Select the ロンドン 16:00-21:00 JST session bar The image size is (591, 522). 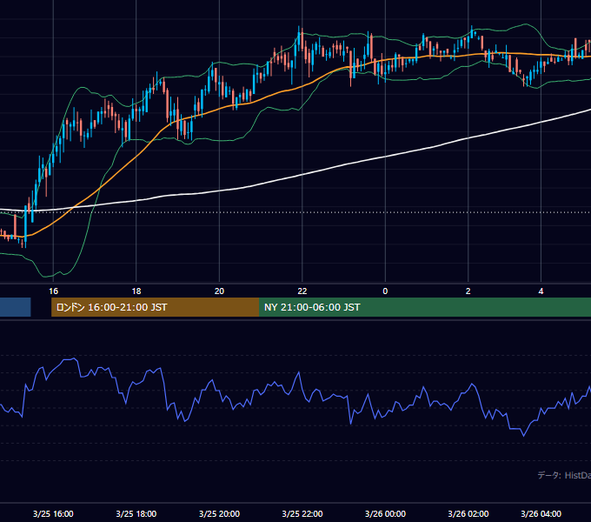(156, 307)
